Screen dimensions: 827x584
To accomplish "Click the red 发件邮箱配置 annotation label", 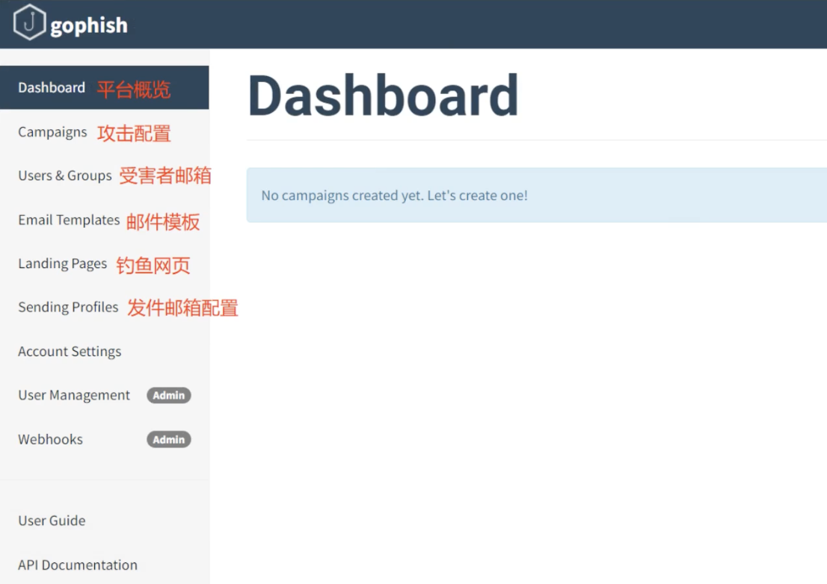I will (x=182, y=308).
